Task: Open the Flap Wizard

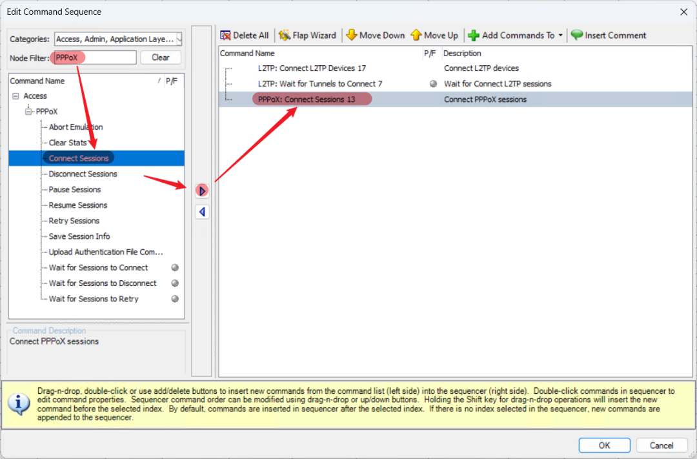Action: point(307,36)
